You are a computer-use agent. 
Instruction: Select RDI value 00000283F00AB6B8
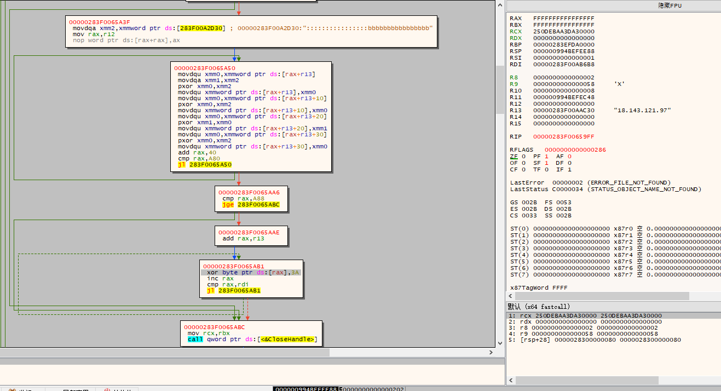[563, 64]
